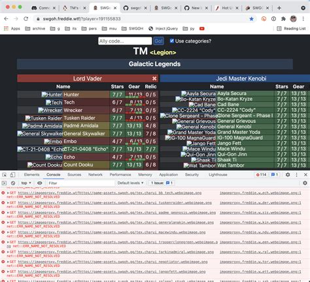Switch to the Memory tab
Image resolution: width=310 pixels, height=282 pixels.
[145, 175]
